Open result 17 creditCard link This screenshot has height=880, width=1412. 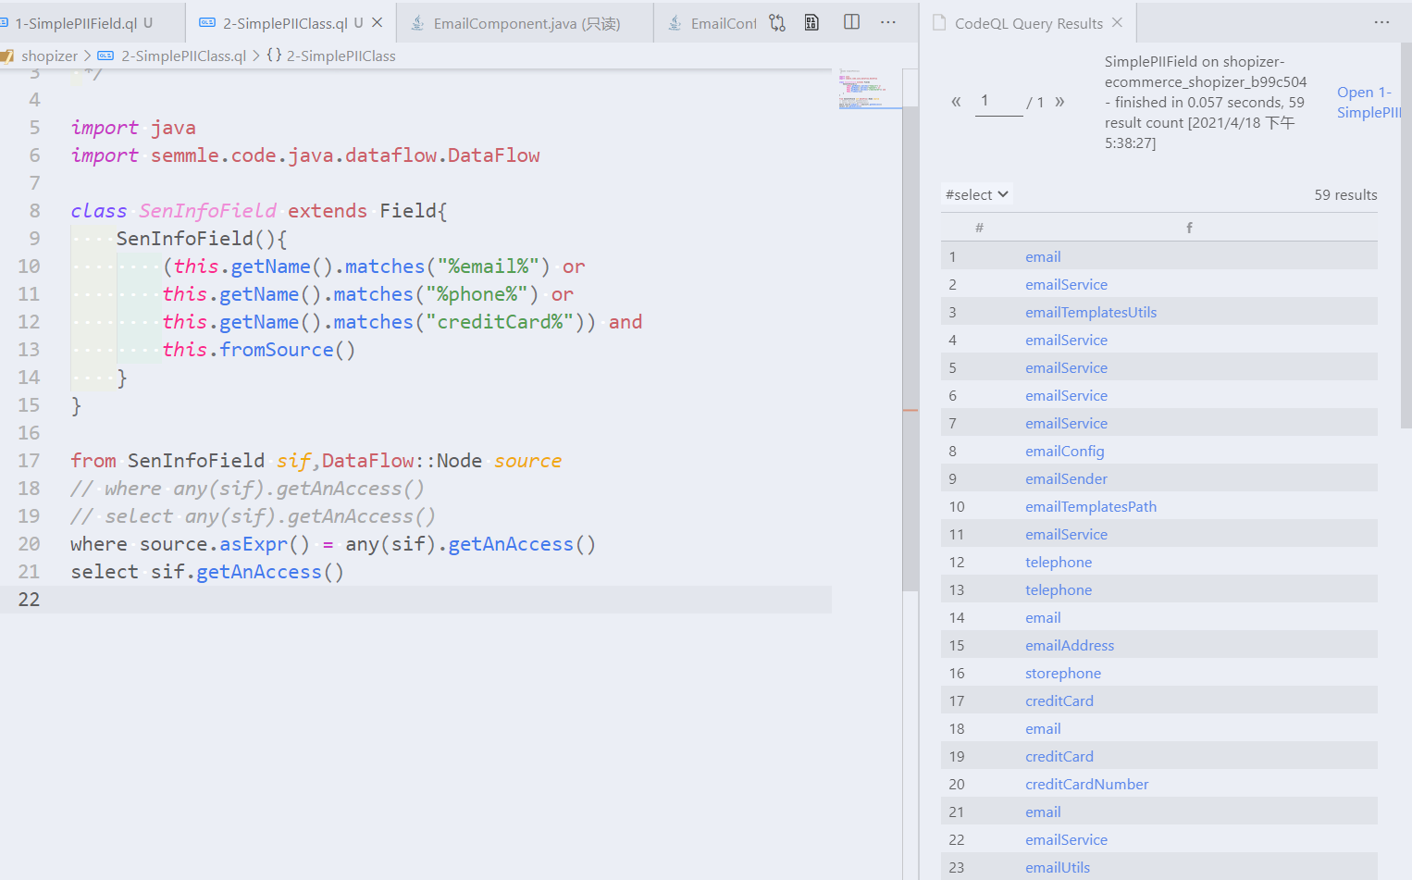click(1059, 700)
